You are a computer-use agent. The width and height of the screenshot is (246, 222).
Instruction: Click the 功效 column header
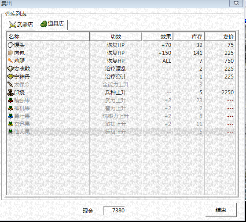[x=116, y=36]
